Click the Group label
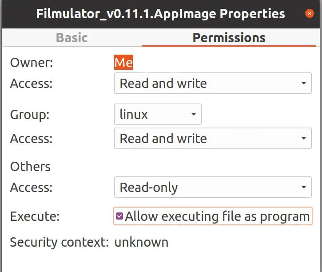 [30, 114]
